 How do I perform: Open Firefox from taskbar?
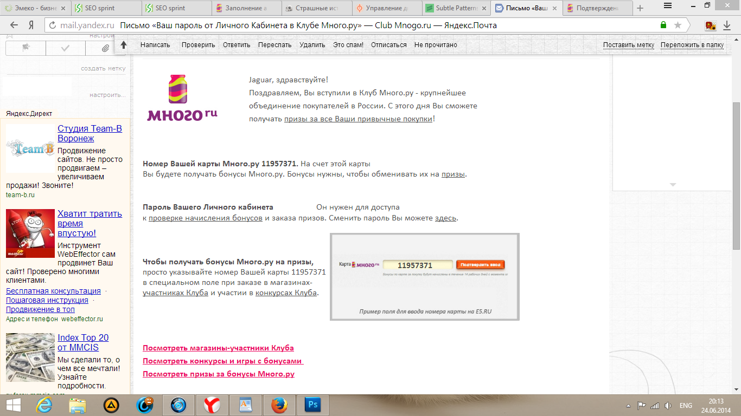tap(278, 405)
